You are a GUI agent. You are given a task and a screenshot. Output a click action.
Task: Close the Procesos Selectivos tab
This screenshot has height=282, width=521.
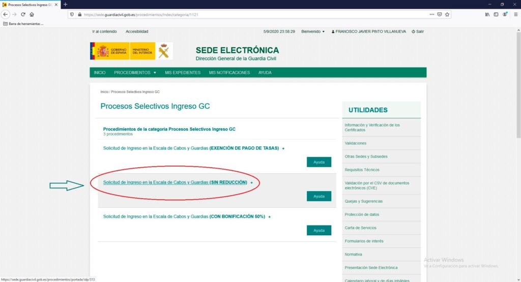[x=56, y=5]
